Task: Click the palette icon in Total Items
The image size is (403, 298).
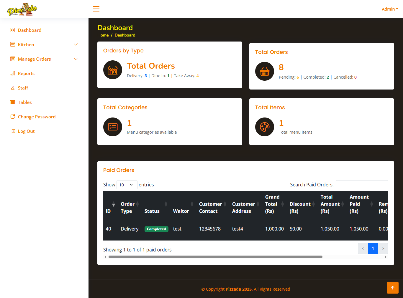Action: coord(265,127)
